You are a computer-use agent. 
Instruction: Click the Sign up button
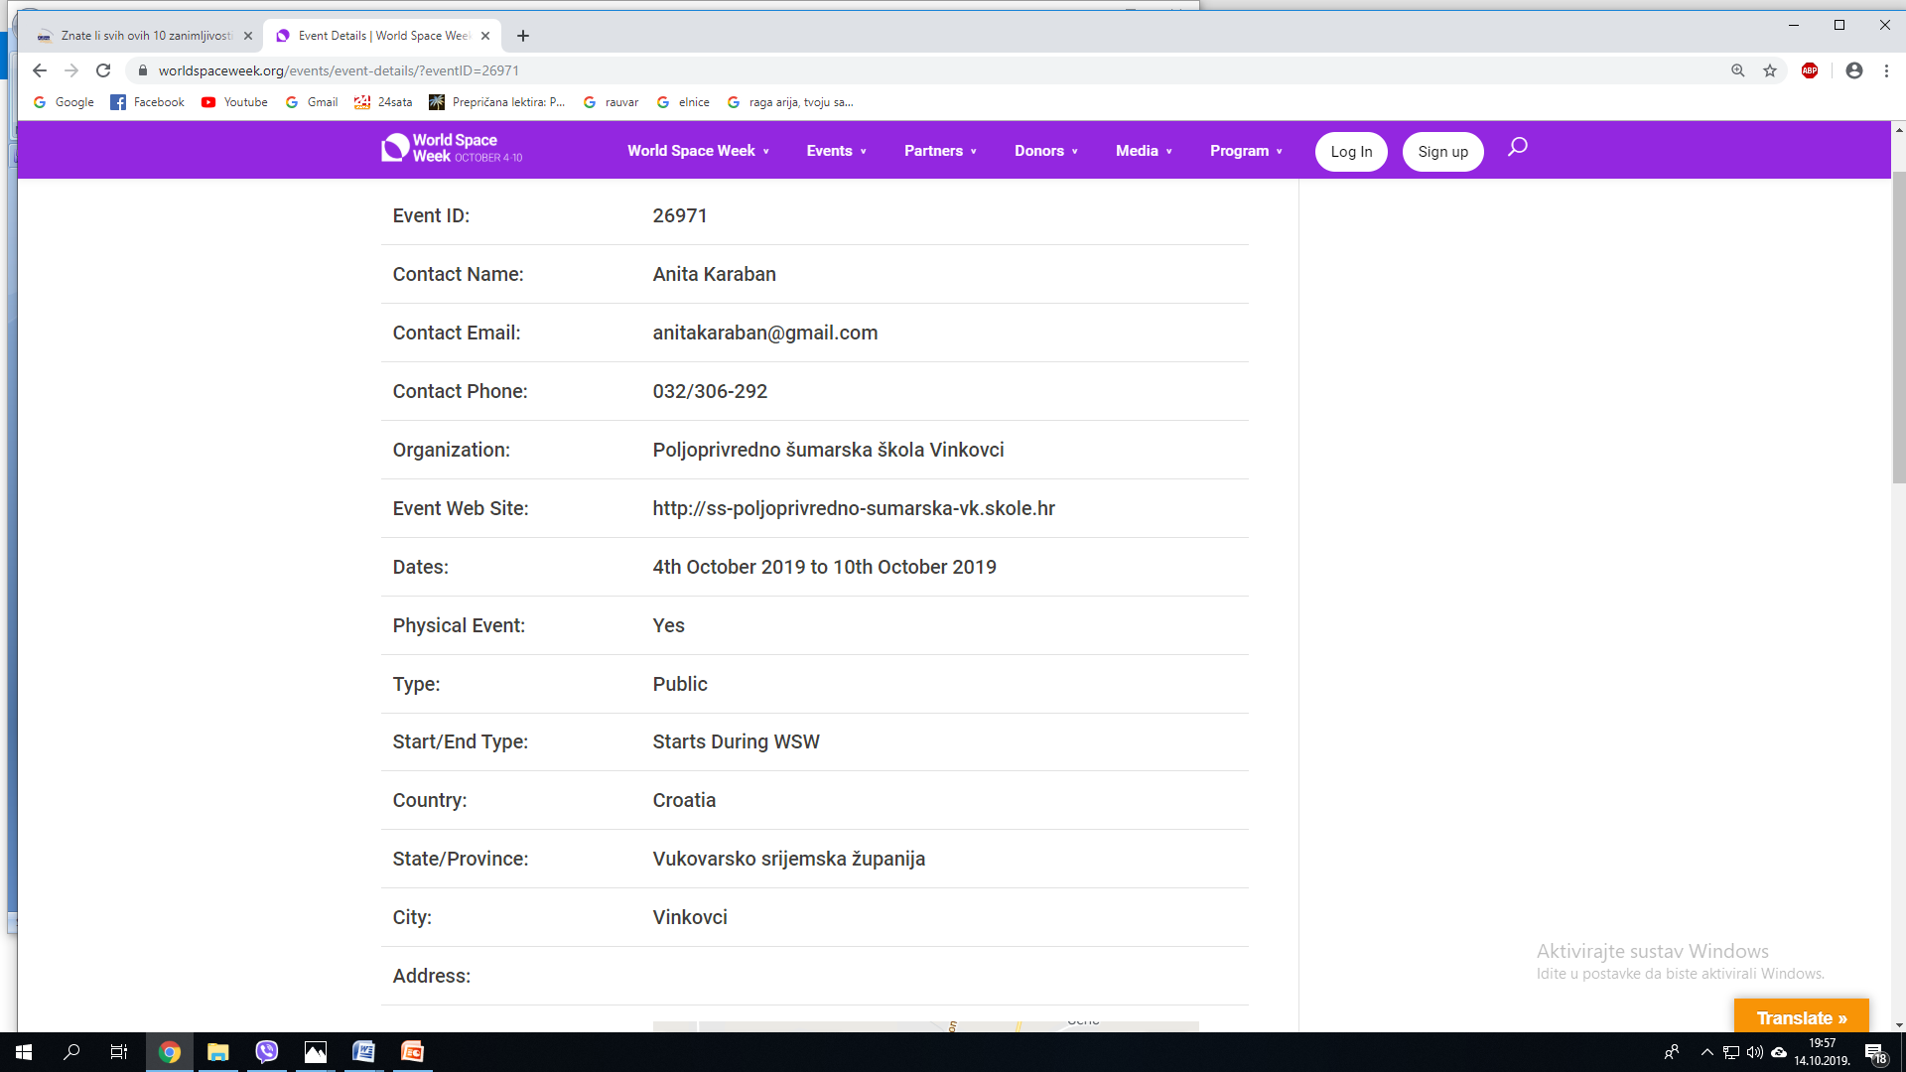(x=1442, y=152)
